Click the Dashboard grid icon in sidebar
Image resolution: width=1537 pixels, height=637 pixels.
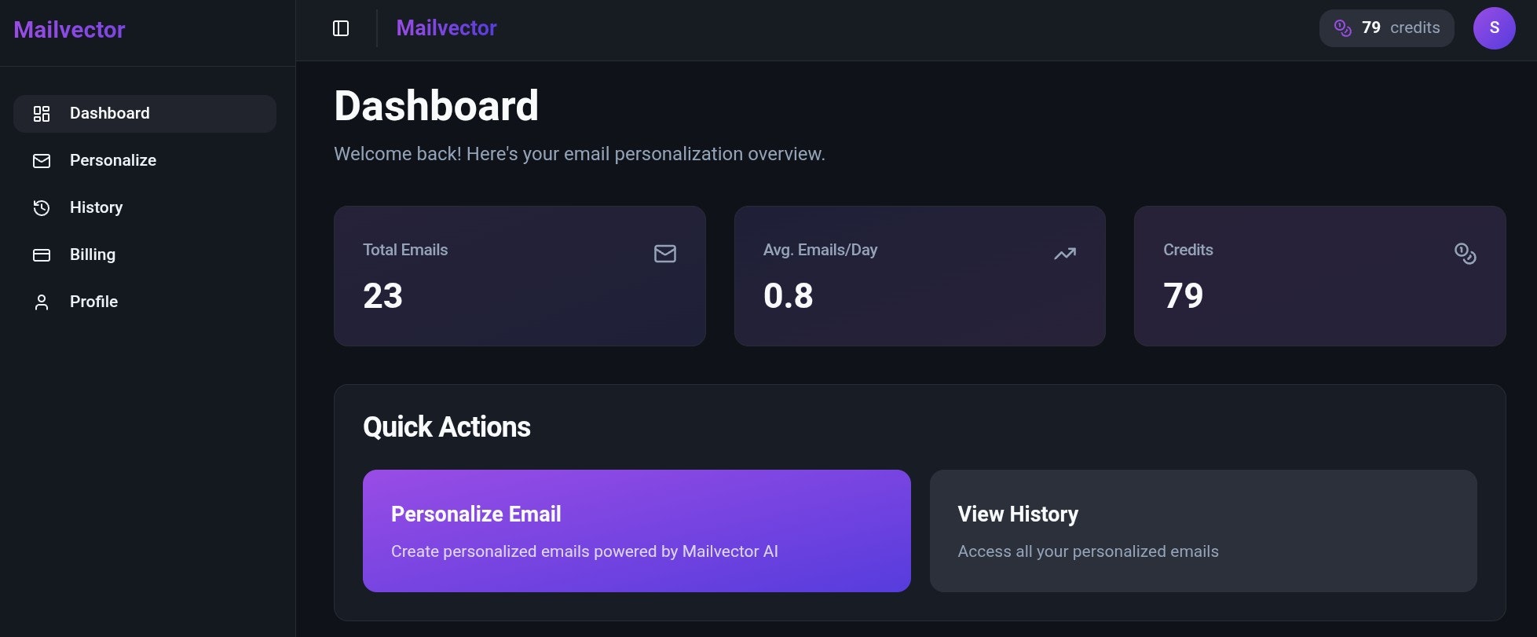pos(42,114)
